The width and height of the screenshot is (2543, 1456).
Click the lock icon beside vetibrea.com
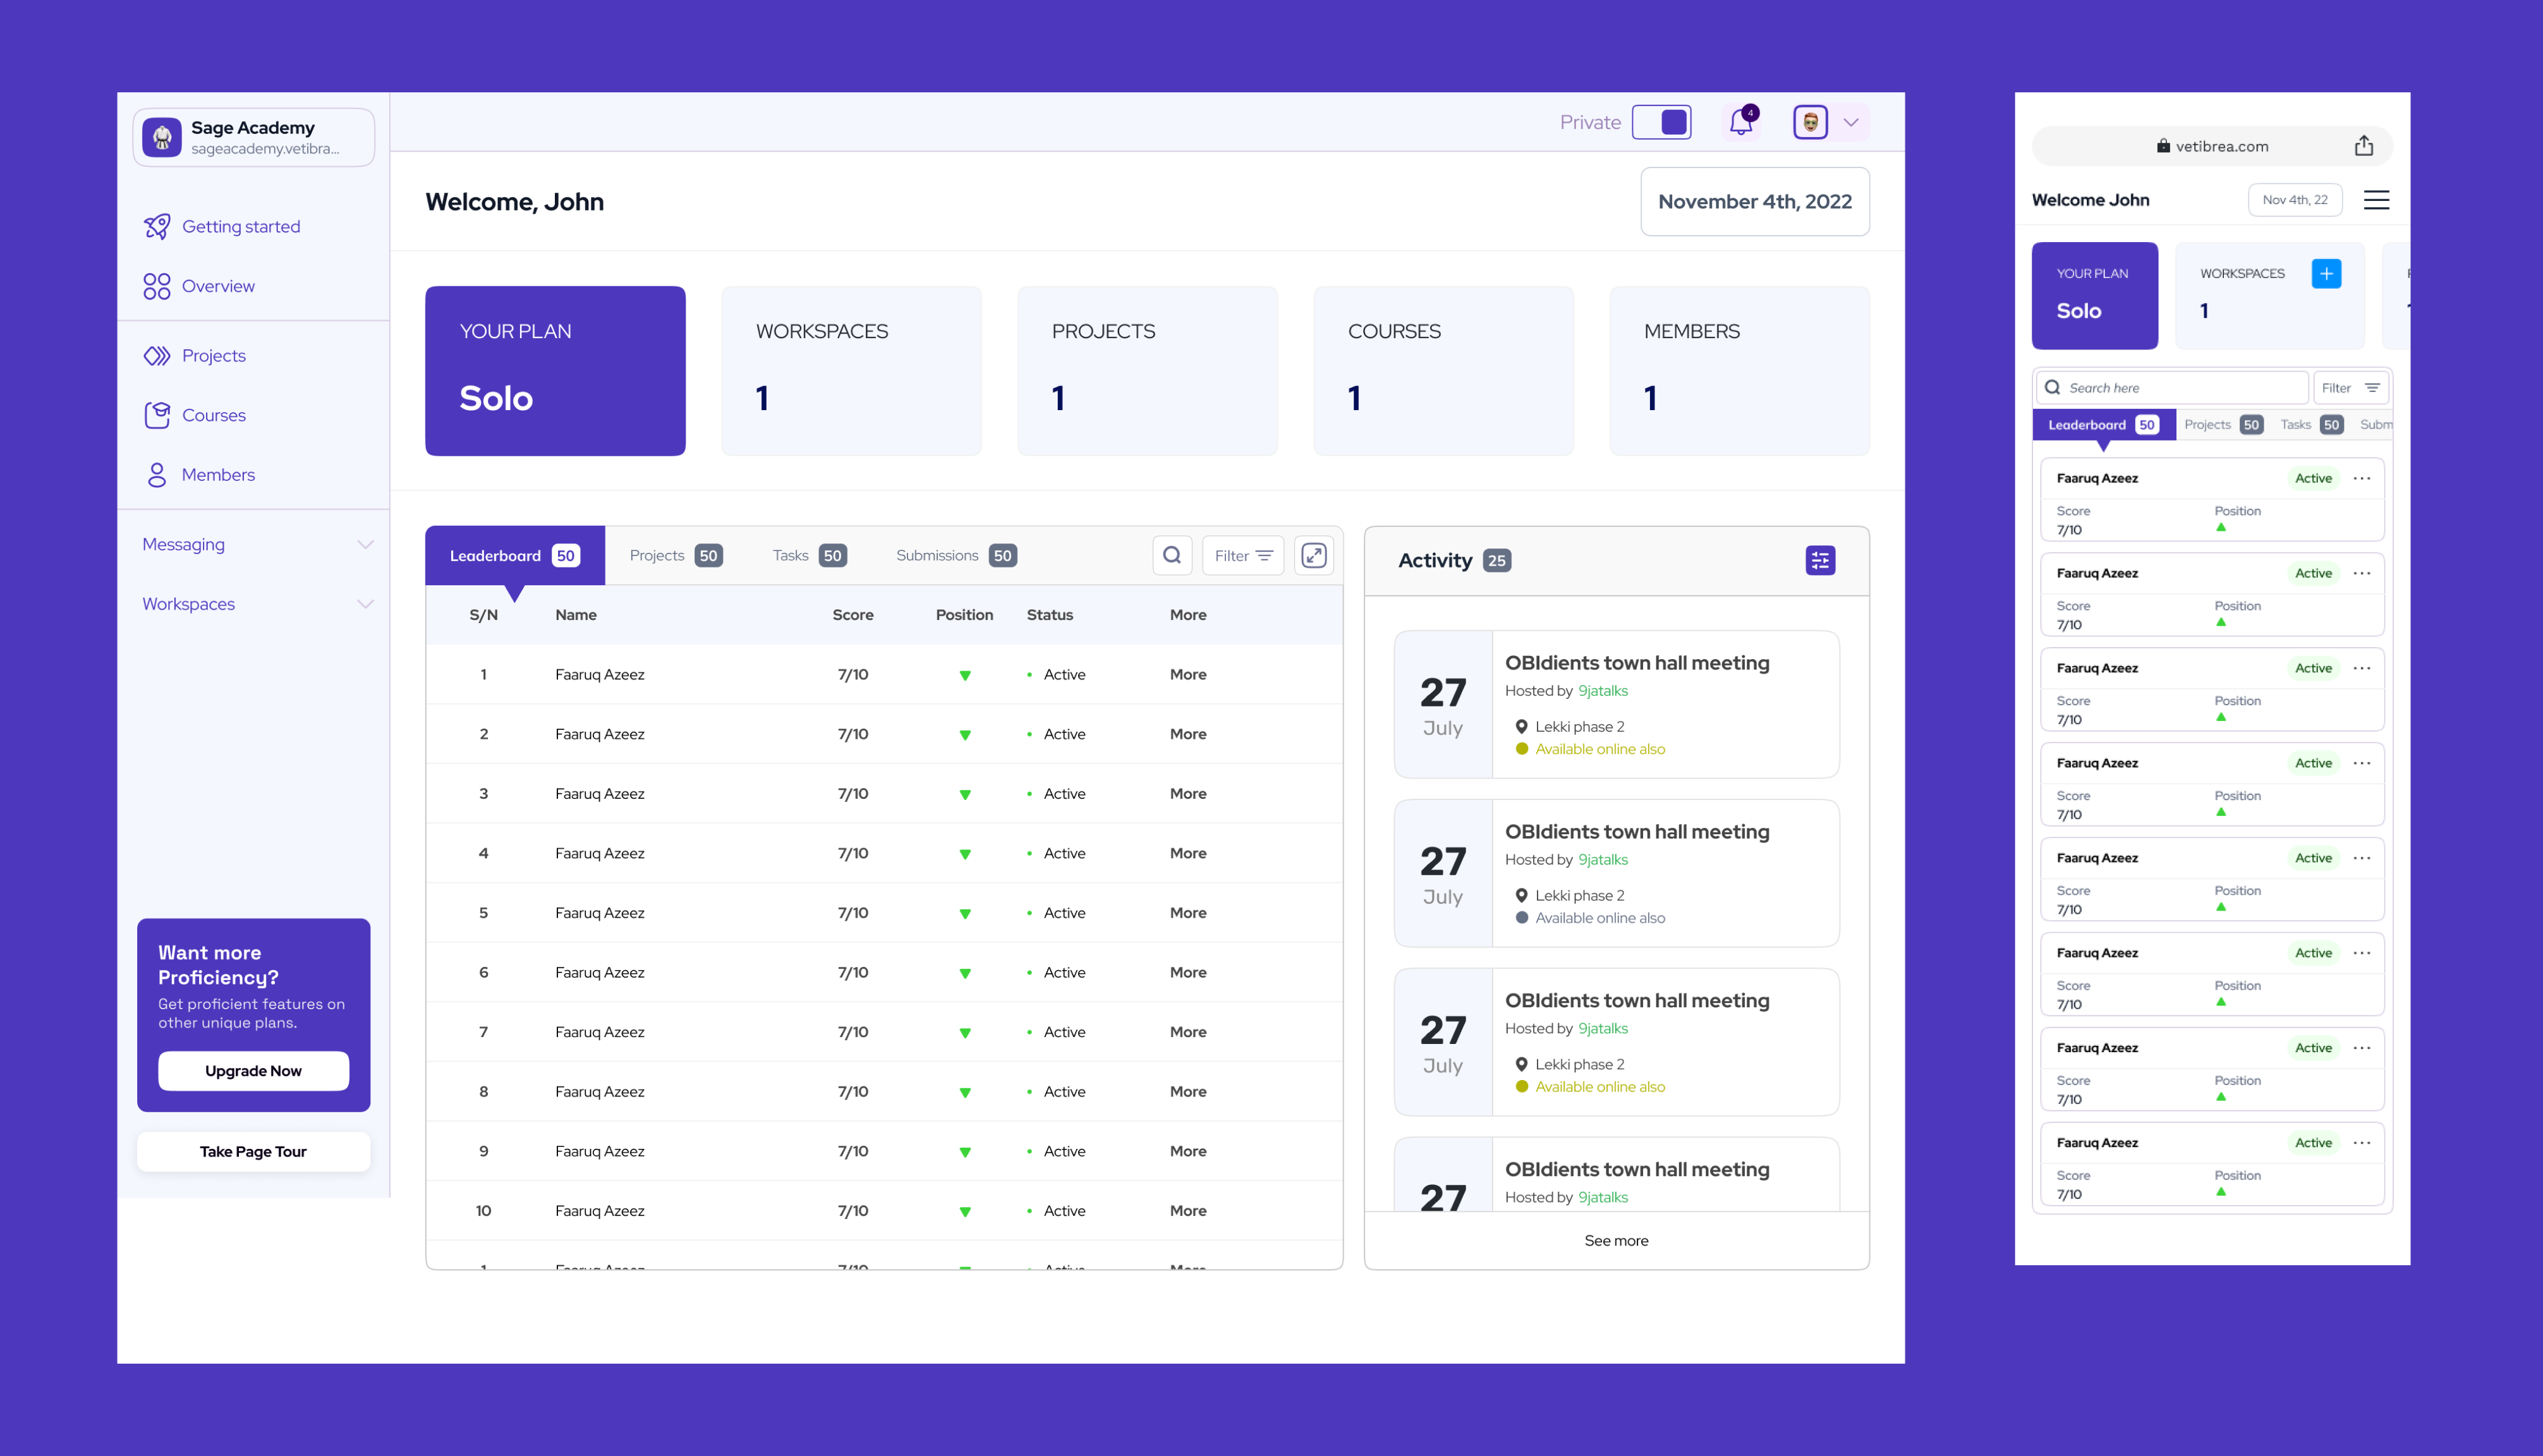coord(2163,146)
